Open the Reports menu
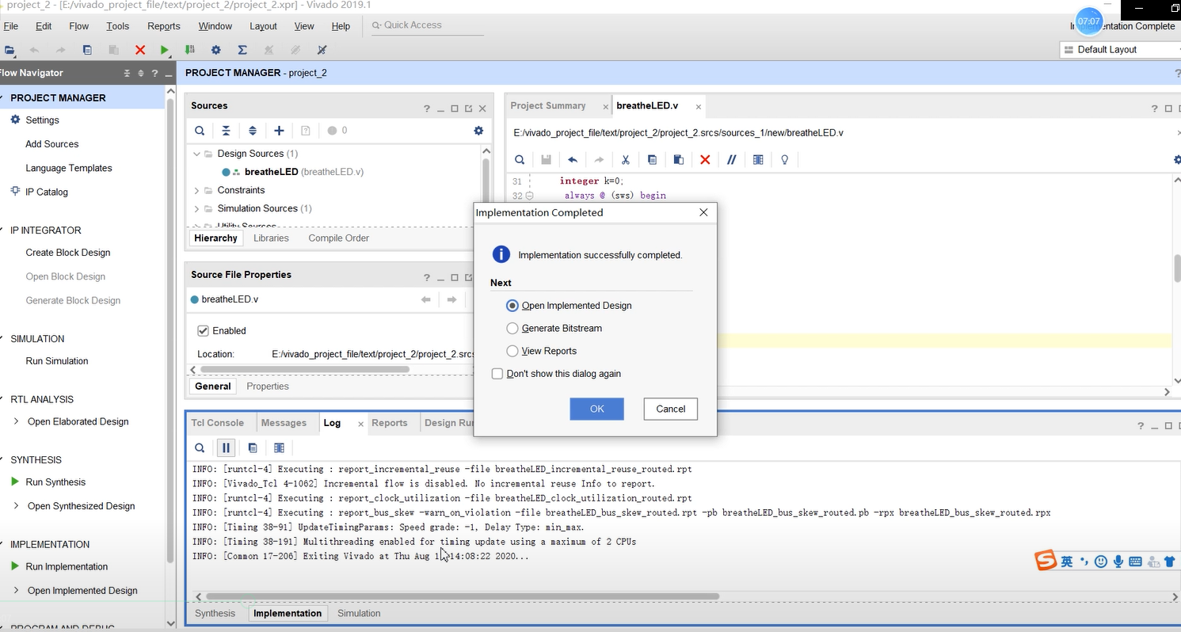The image size is (1181, 632). [x=164, y=26]
